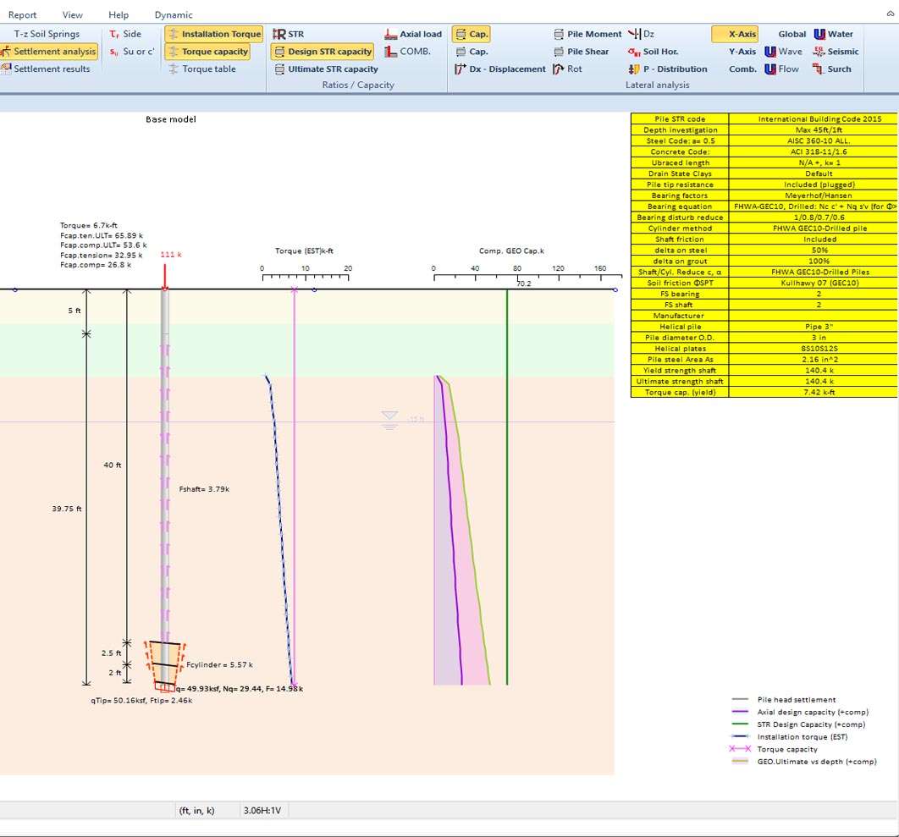Select Pile Moment diagram
Viewport: 899px width, 837px height.
point(587,34)
